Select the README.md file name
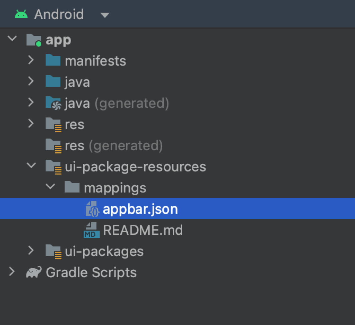Viewport: 355px width, 325px height. [143, 230]
